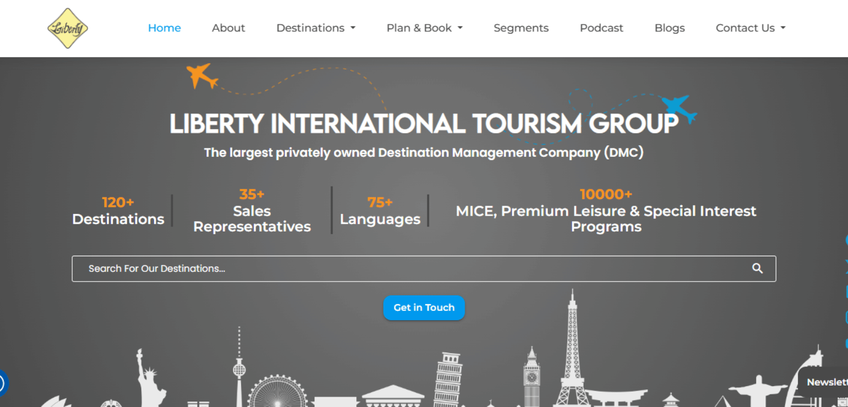The image size is (848, 407).
Task: Click the search magnifier icon
Action: 757,268
